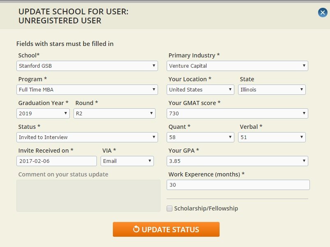This screenshot has width=330, height=247.
Task: Open the GMAT score dropdown
Action: click(237, 113)
